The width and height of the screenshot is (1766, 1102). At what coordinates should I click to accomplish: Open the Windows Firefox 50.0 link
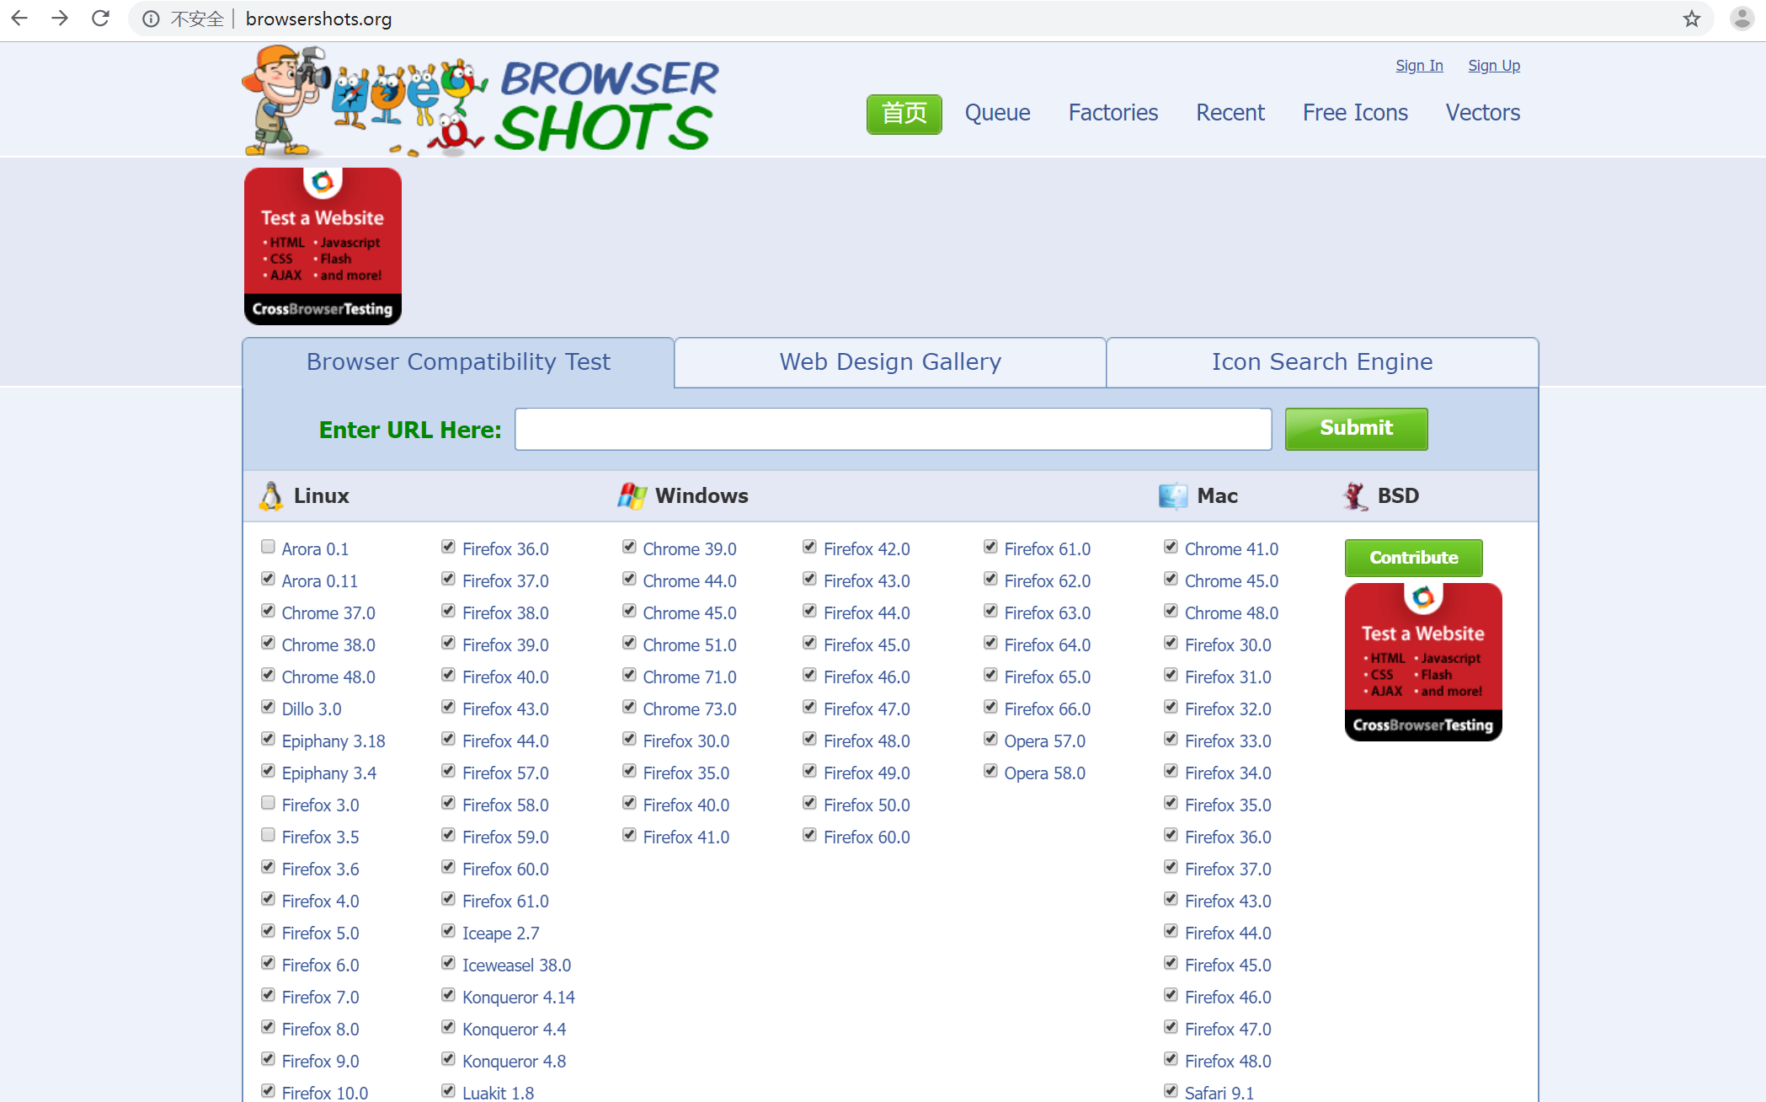pos(867,805)
